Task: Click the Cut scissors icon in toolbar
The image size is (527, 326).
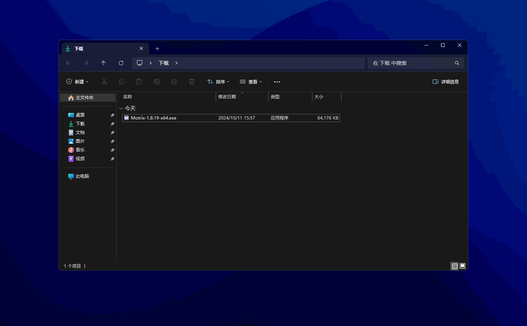Action: 104,82
